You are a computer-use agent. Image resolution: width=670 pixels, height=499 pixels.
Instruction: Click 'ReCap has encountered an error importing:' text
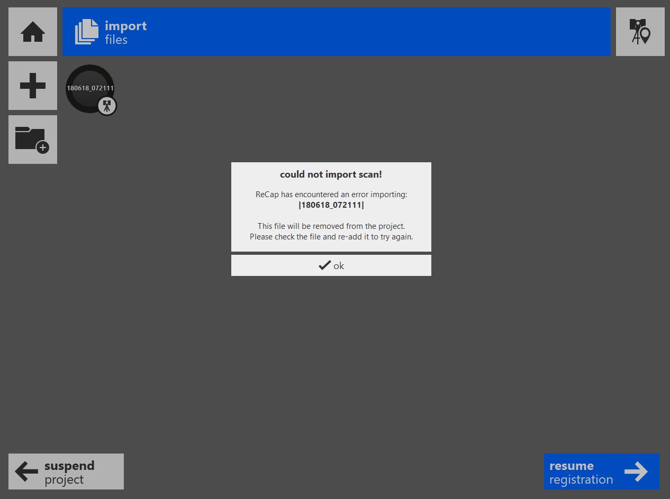331,195
